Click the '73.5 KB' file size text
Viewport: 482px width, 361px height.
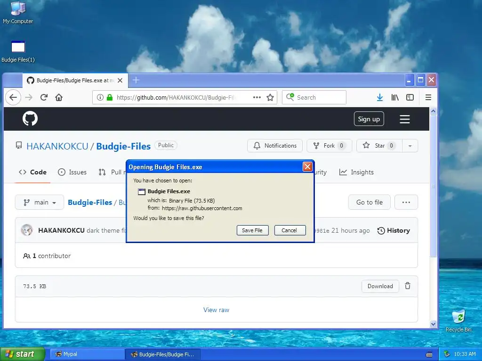point(34,286)
